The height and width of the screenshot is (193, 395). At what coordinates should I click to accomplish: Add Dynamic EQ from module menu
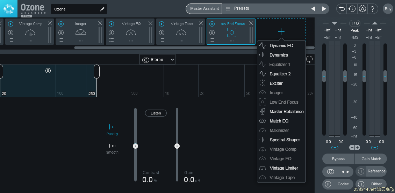[281, 45]
